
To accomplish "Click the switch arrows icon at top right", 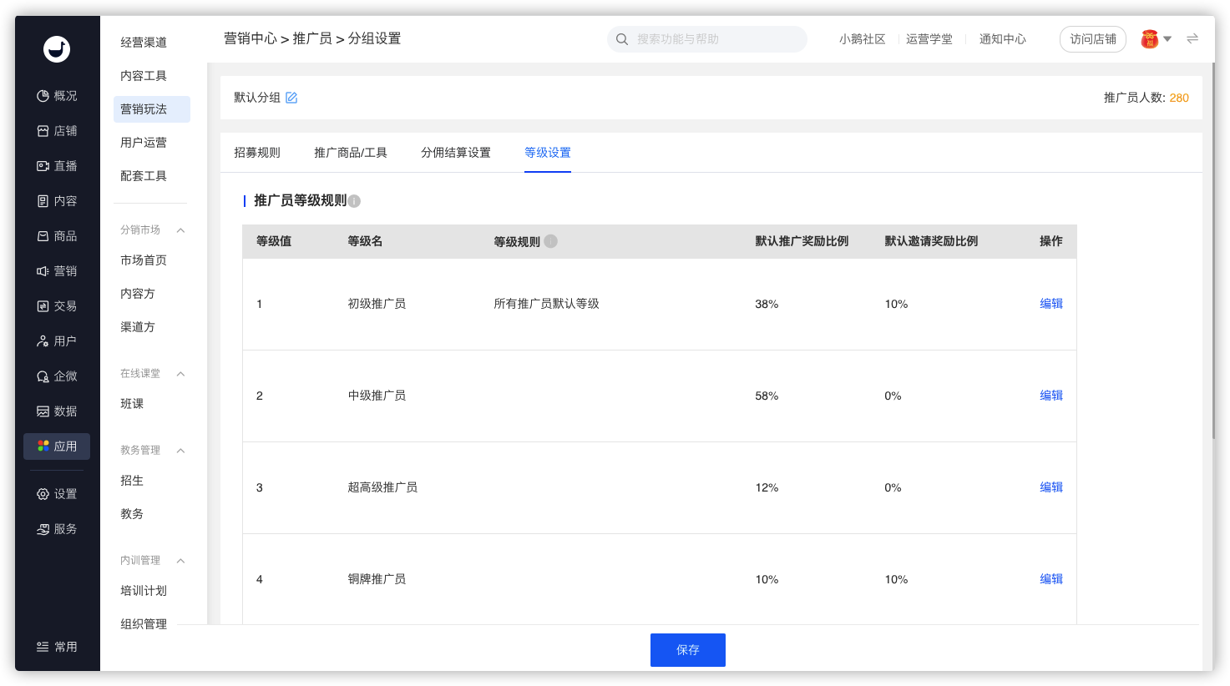I will coord(1192,39).
